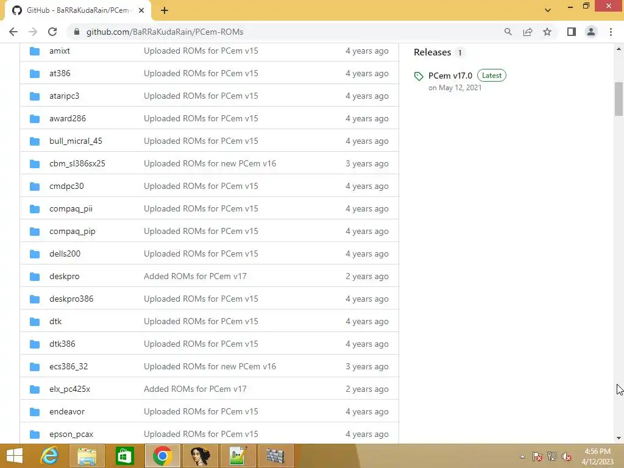Image resolution: width=624 pixels, height=468 pixels.
Task: Open commit message for ecs386_32 row
Action: click(x=210, y=366)
